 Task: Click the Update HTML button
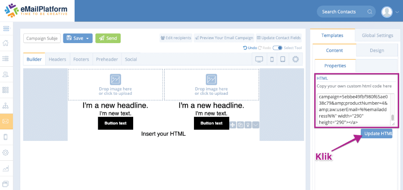pos(377,134)
